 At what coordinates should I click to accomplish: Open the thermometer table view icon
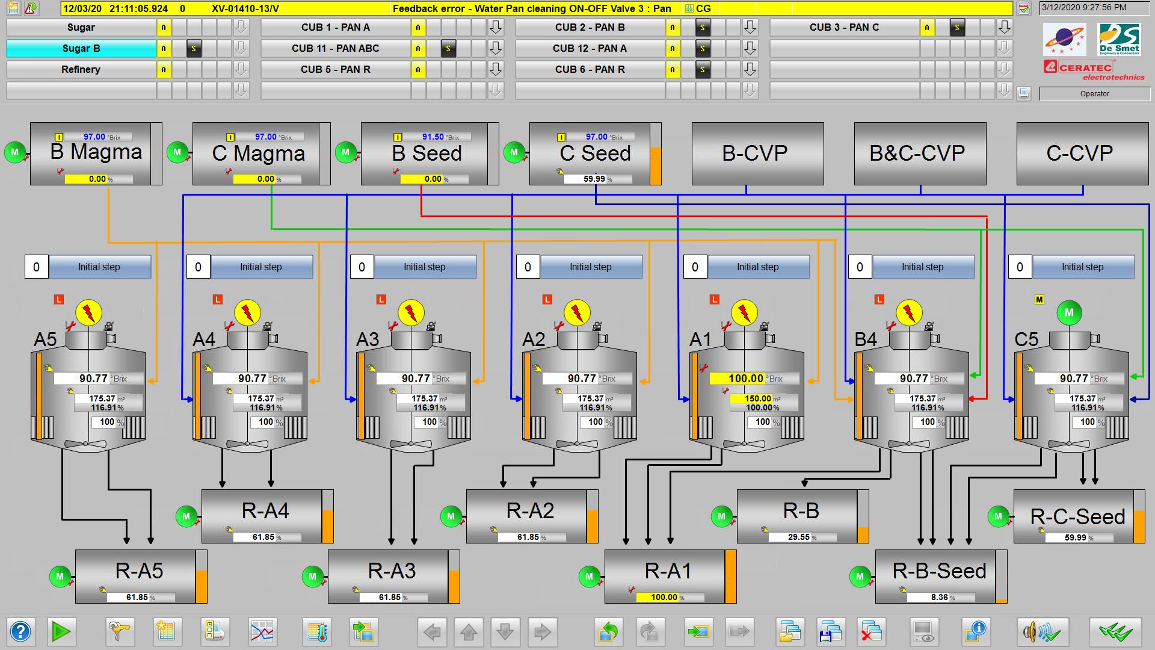[316, 632]
